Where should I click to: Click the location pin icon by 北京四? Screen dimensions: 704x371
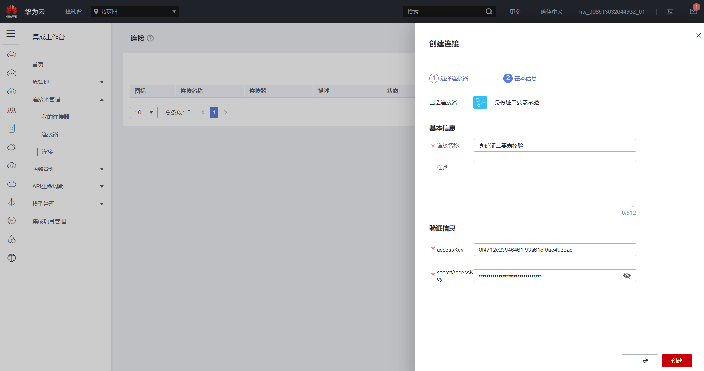96,11
